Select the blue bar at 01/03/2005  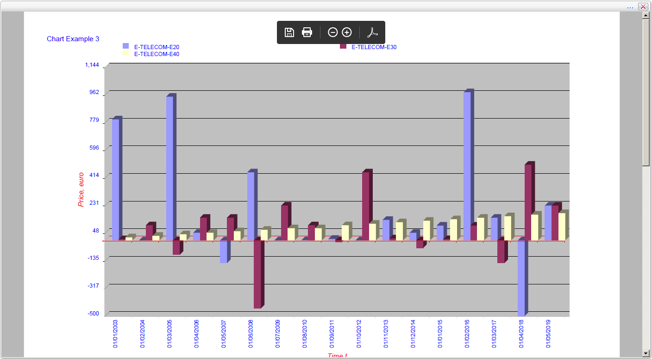[x=169, y=168]
